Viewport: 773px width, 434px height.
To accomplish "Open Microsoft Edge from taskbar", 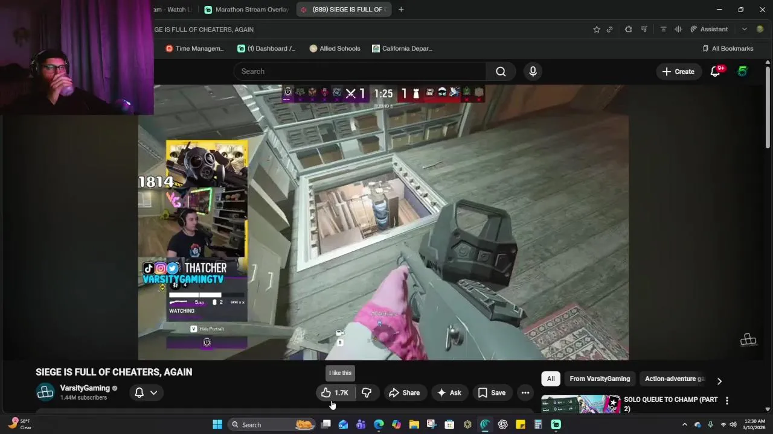I will pyautogui.click(x=379, y=424).
